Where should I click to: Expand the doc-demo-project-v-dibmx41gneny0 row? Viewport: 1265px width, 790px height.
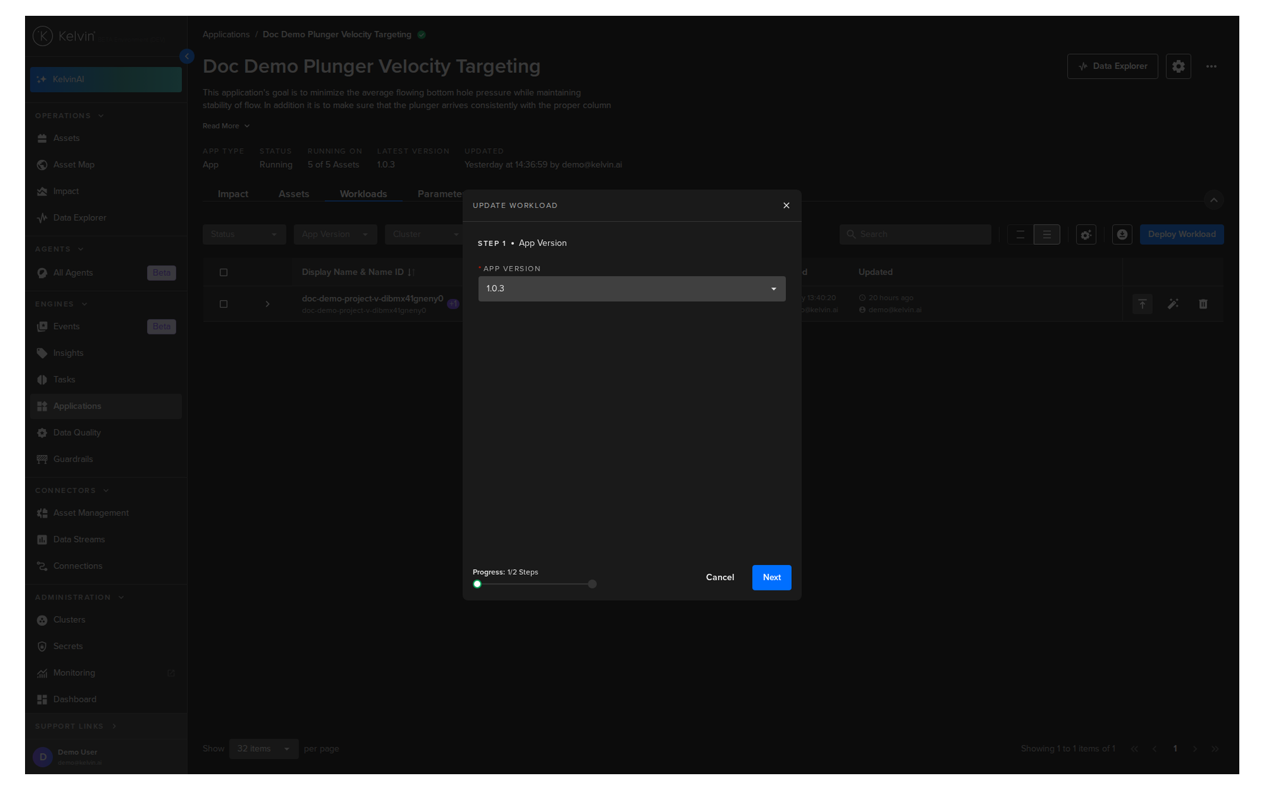pos(267,304)
